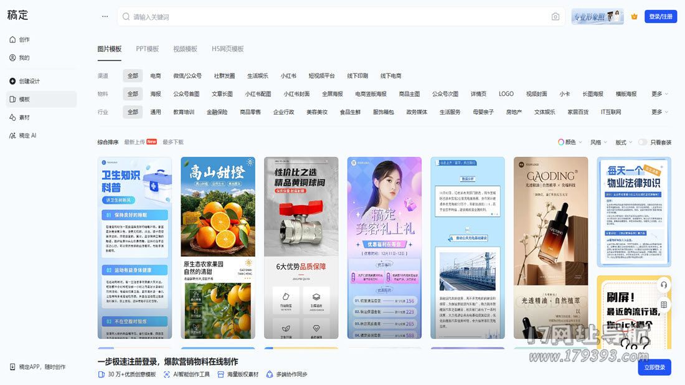This screenshot has height=385, width=685.
Task: Open the 版式 dropdown
Action: click(623, 143)
